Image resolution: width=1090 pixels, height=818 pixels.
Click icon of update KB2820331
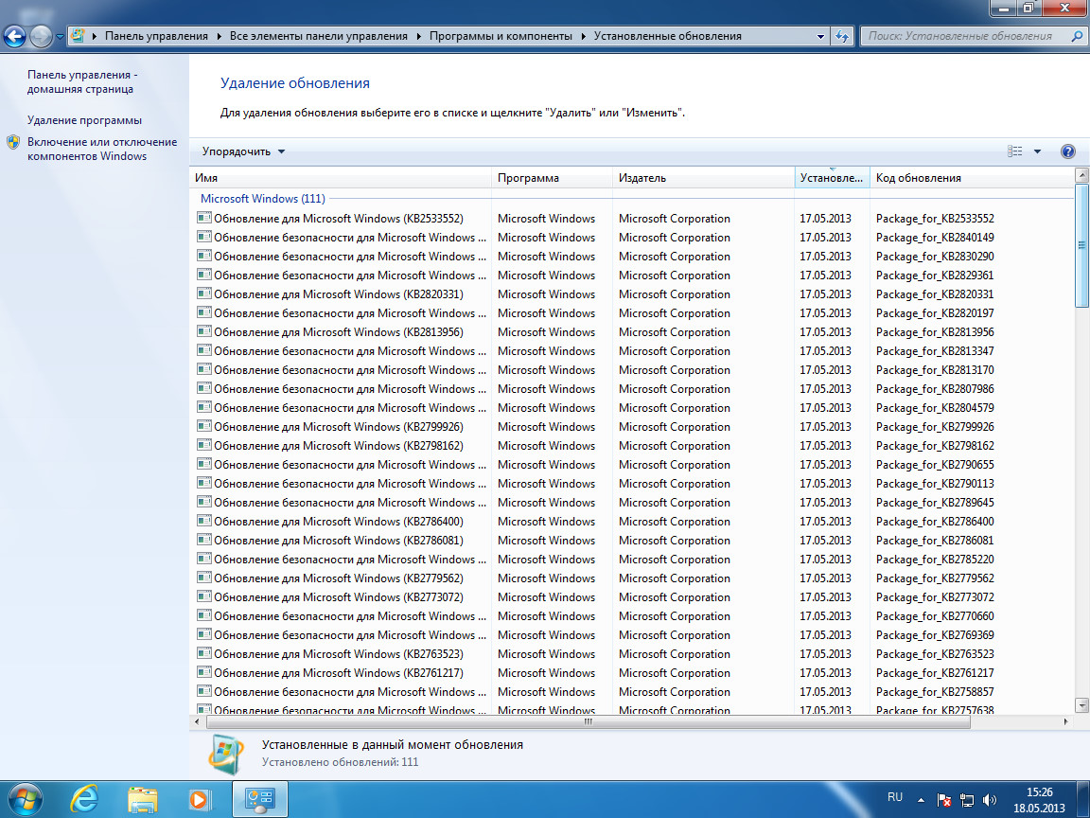204,293
